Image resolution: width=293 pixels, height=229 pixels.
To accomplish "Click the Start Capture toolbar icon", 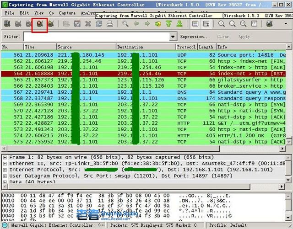I will coord(28,24).
